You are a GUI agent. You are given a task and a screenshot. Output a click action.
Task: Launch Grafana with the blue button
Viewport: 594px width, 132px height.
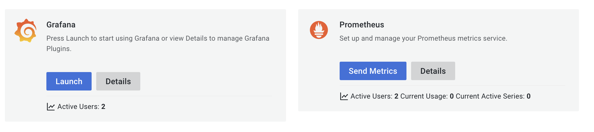coord(69,81)
